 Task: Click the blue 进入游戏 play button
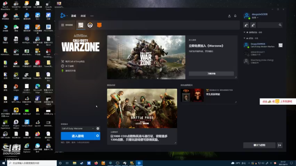click(x=78, y=136)
